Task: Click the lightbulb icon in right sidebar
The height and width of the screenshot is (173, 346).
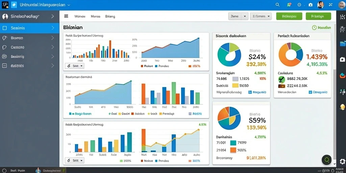Action: coord(342,107)
